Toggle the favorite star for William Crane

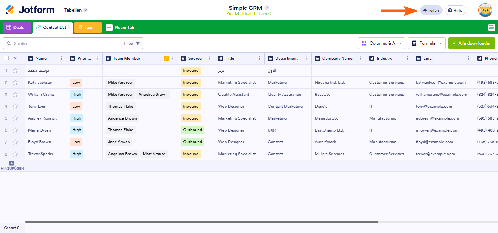pyautogui.click(x=15, y=95)
